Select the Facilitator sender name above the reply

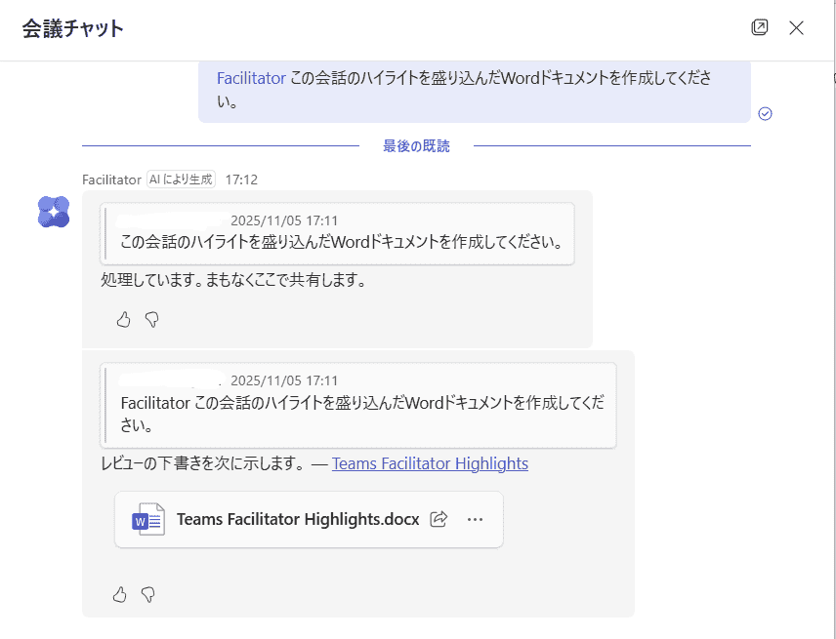[112, 180]
